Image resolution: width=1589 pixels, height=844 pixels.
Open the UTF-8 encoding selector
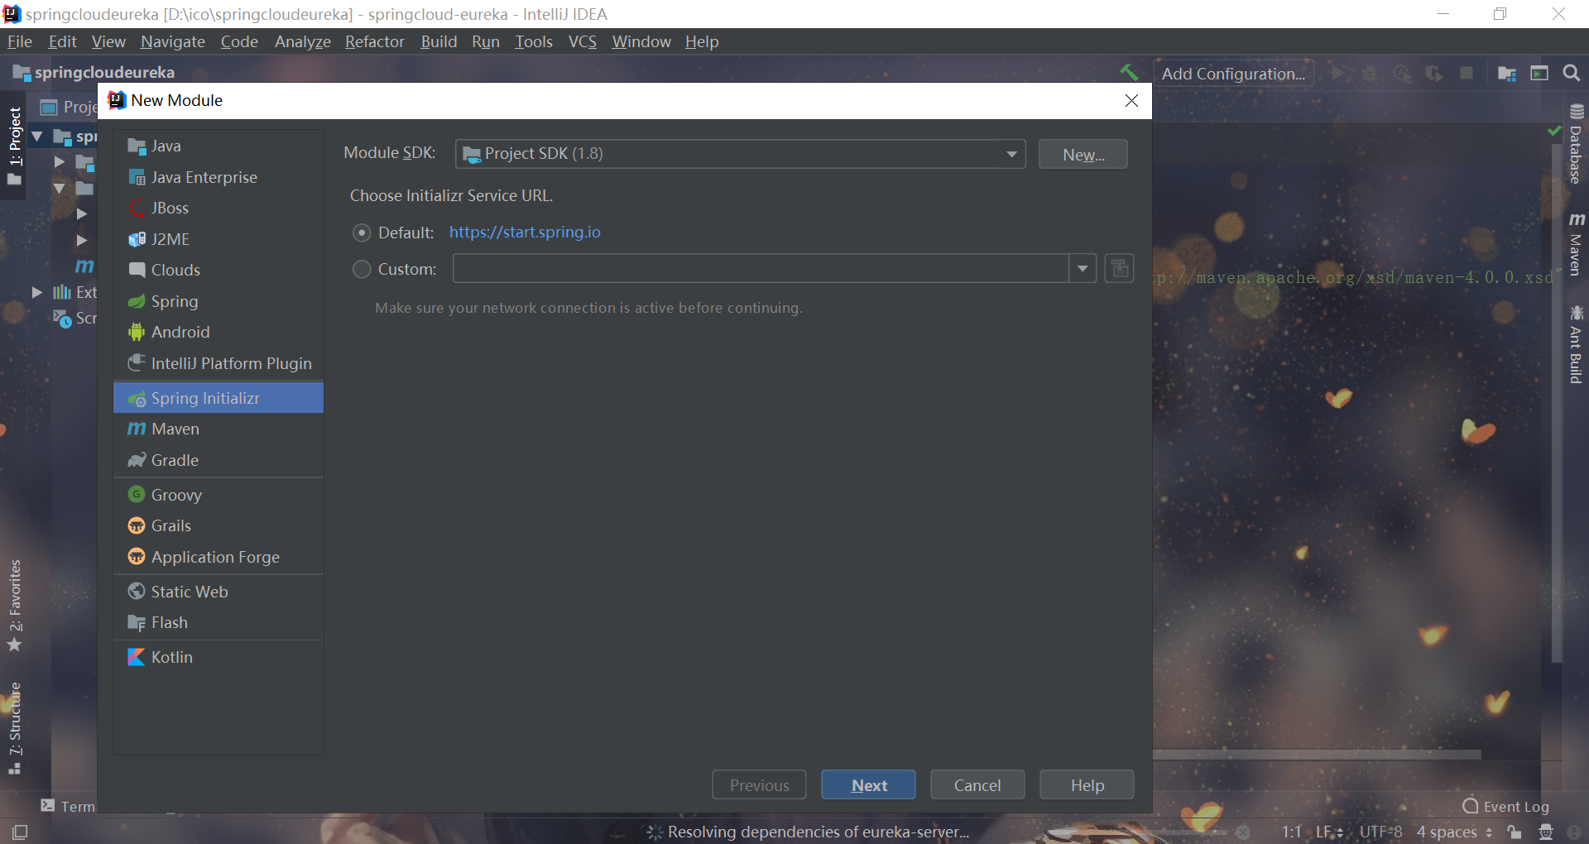pos(1380,832)
